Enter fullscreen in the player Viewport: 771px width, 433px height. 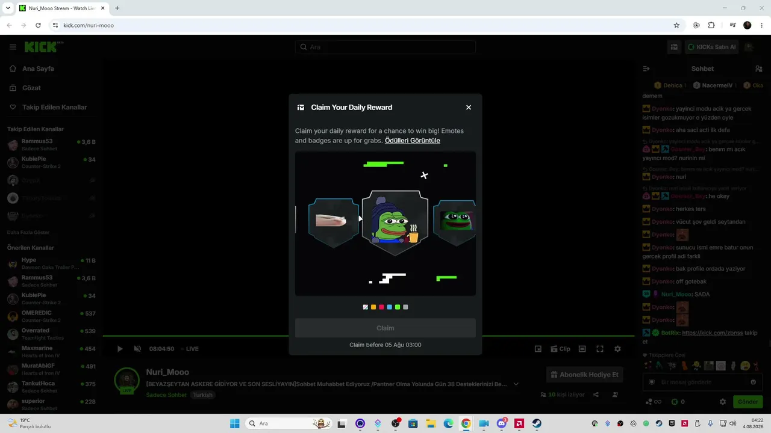pos(600,349)
